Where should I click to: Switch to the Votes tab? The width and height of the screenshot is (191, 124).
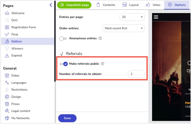point(153,5)
